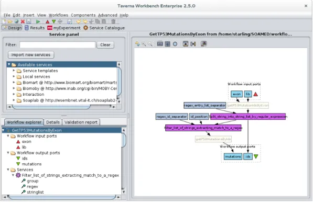Image resolution: width=313 pixels, height=203 pixels.
Task: Open workflow from web location globe icon
Action: tap(17, 21)
